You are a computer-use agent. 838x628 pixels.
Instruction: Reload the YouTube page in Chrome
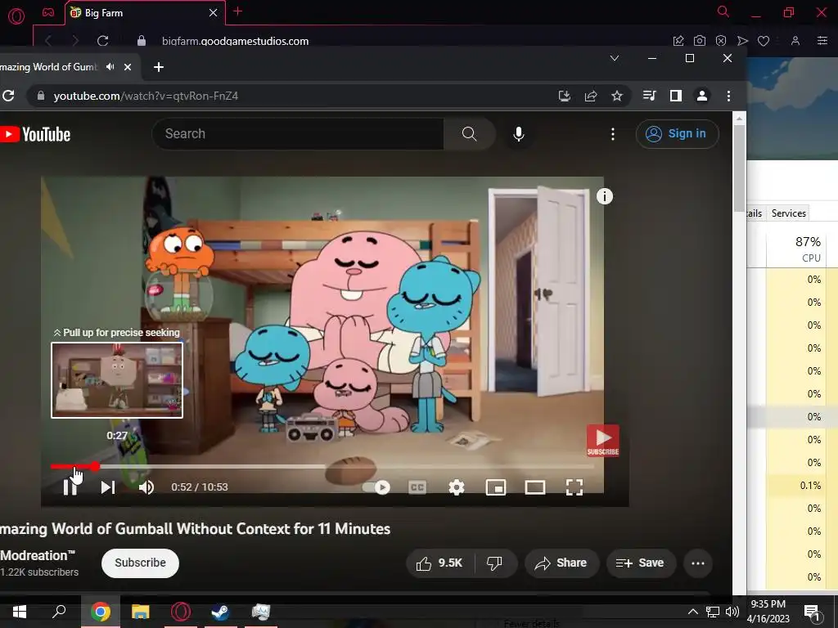(x=8, y=96)
